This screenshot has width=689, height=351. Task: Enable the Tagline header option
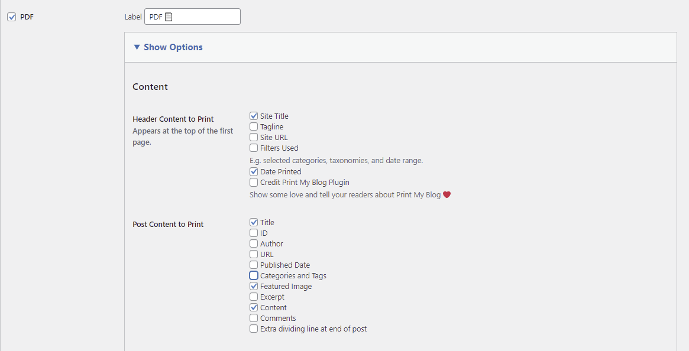pos(254,126)
